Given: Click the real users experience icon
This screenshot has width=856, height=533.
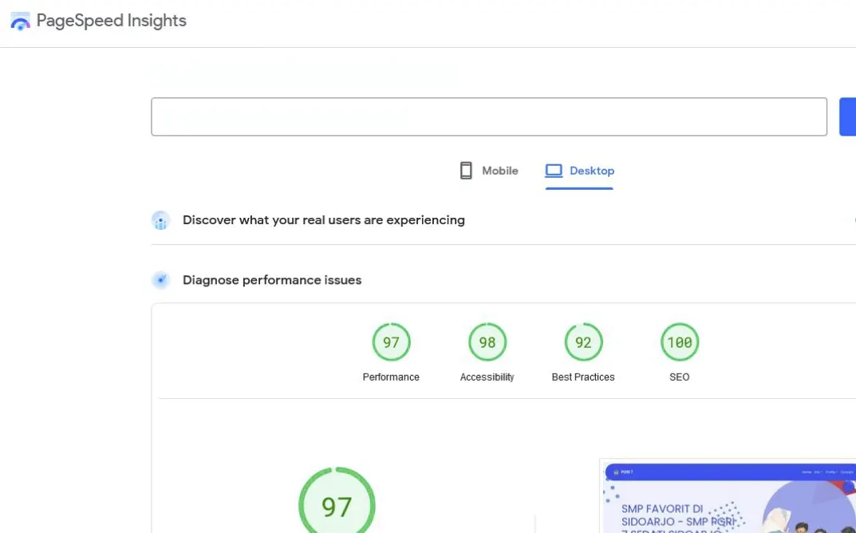Looking at the screenshot, I should 160,220.
